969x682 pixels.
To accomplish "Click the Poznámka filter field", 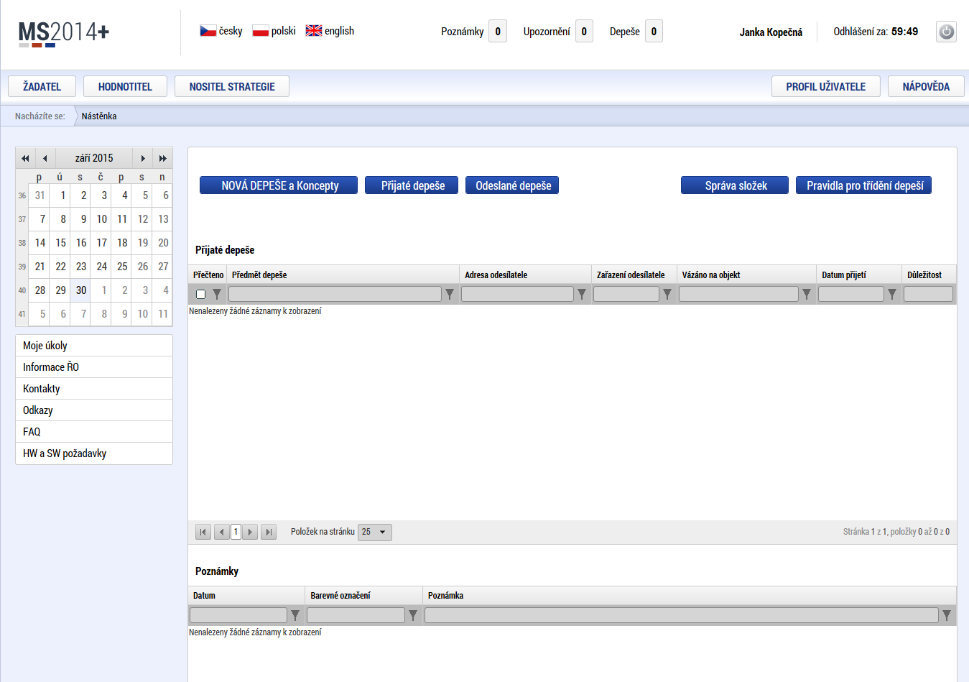I will (x=682, y=615).
